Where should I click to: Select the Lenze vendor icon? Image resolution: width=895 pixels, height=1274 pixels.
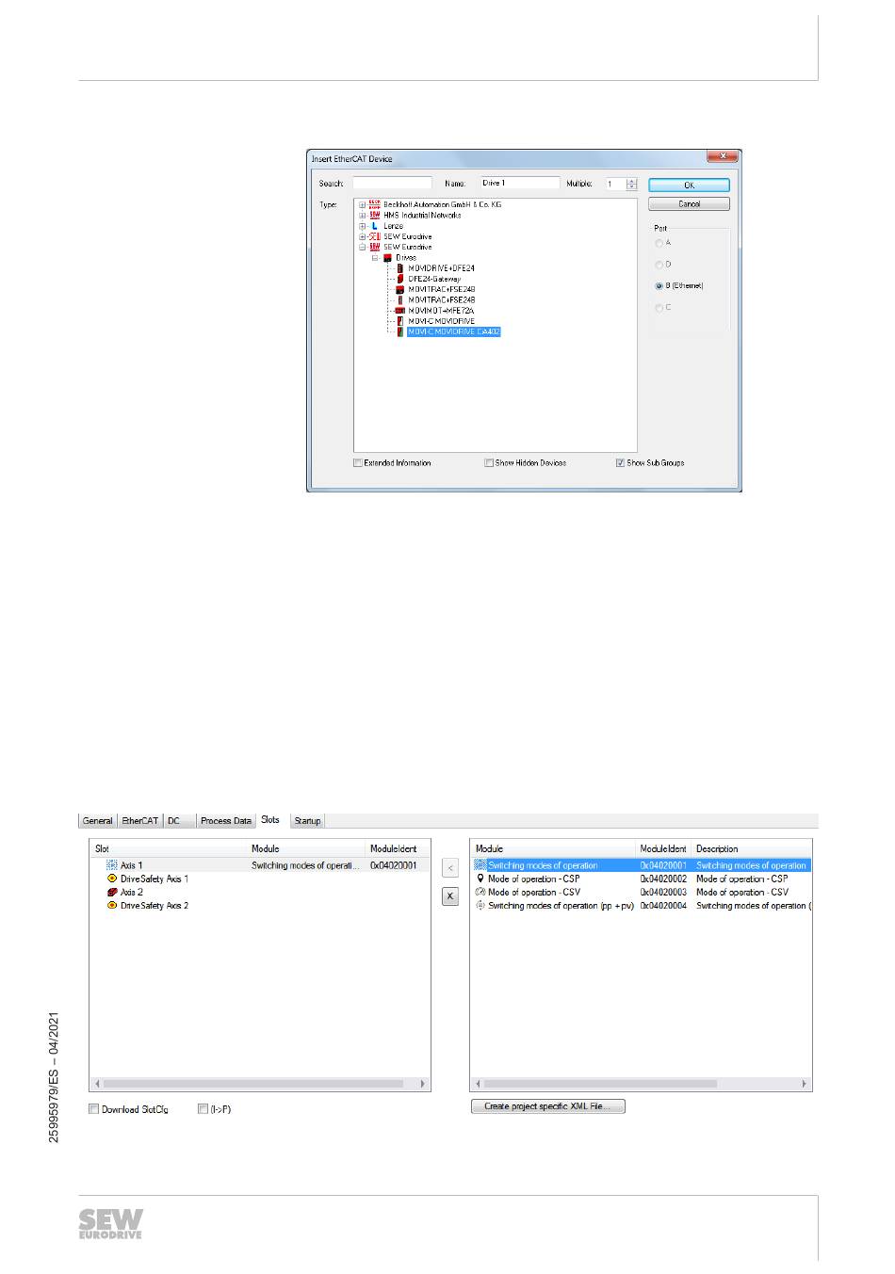pyautogui.click(x=375, y=226)
